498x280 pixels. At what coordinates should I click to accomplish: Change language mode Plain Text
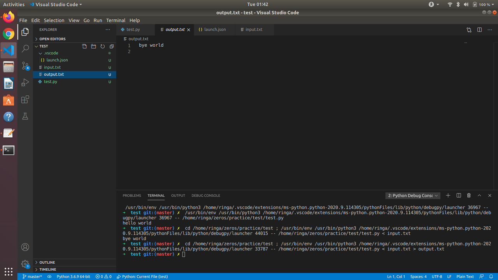[x=465, y=276]
